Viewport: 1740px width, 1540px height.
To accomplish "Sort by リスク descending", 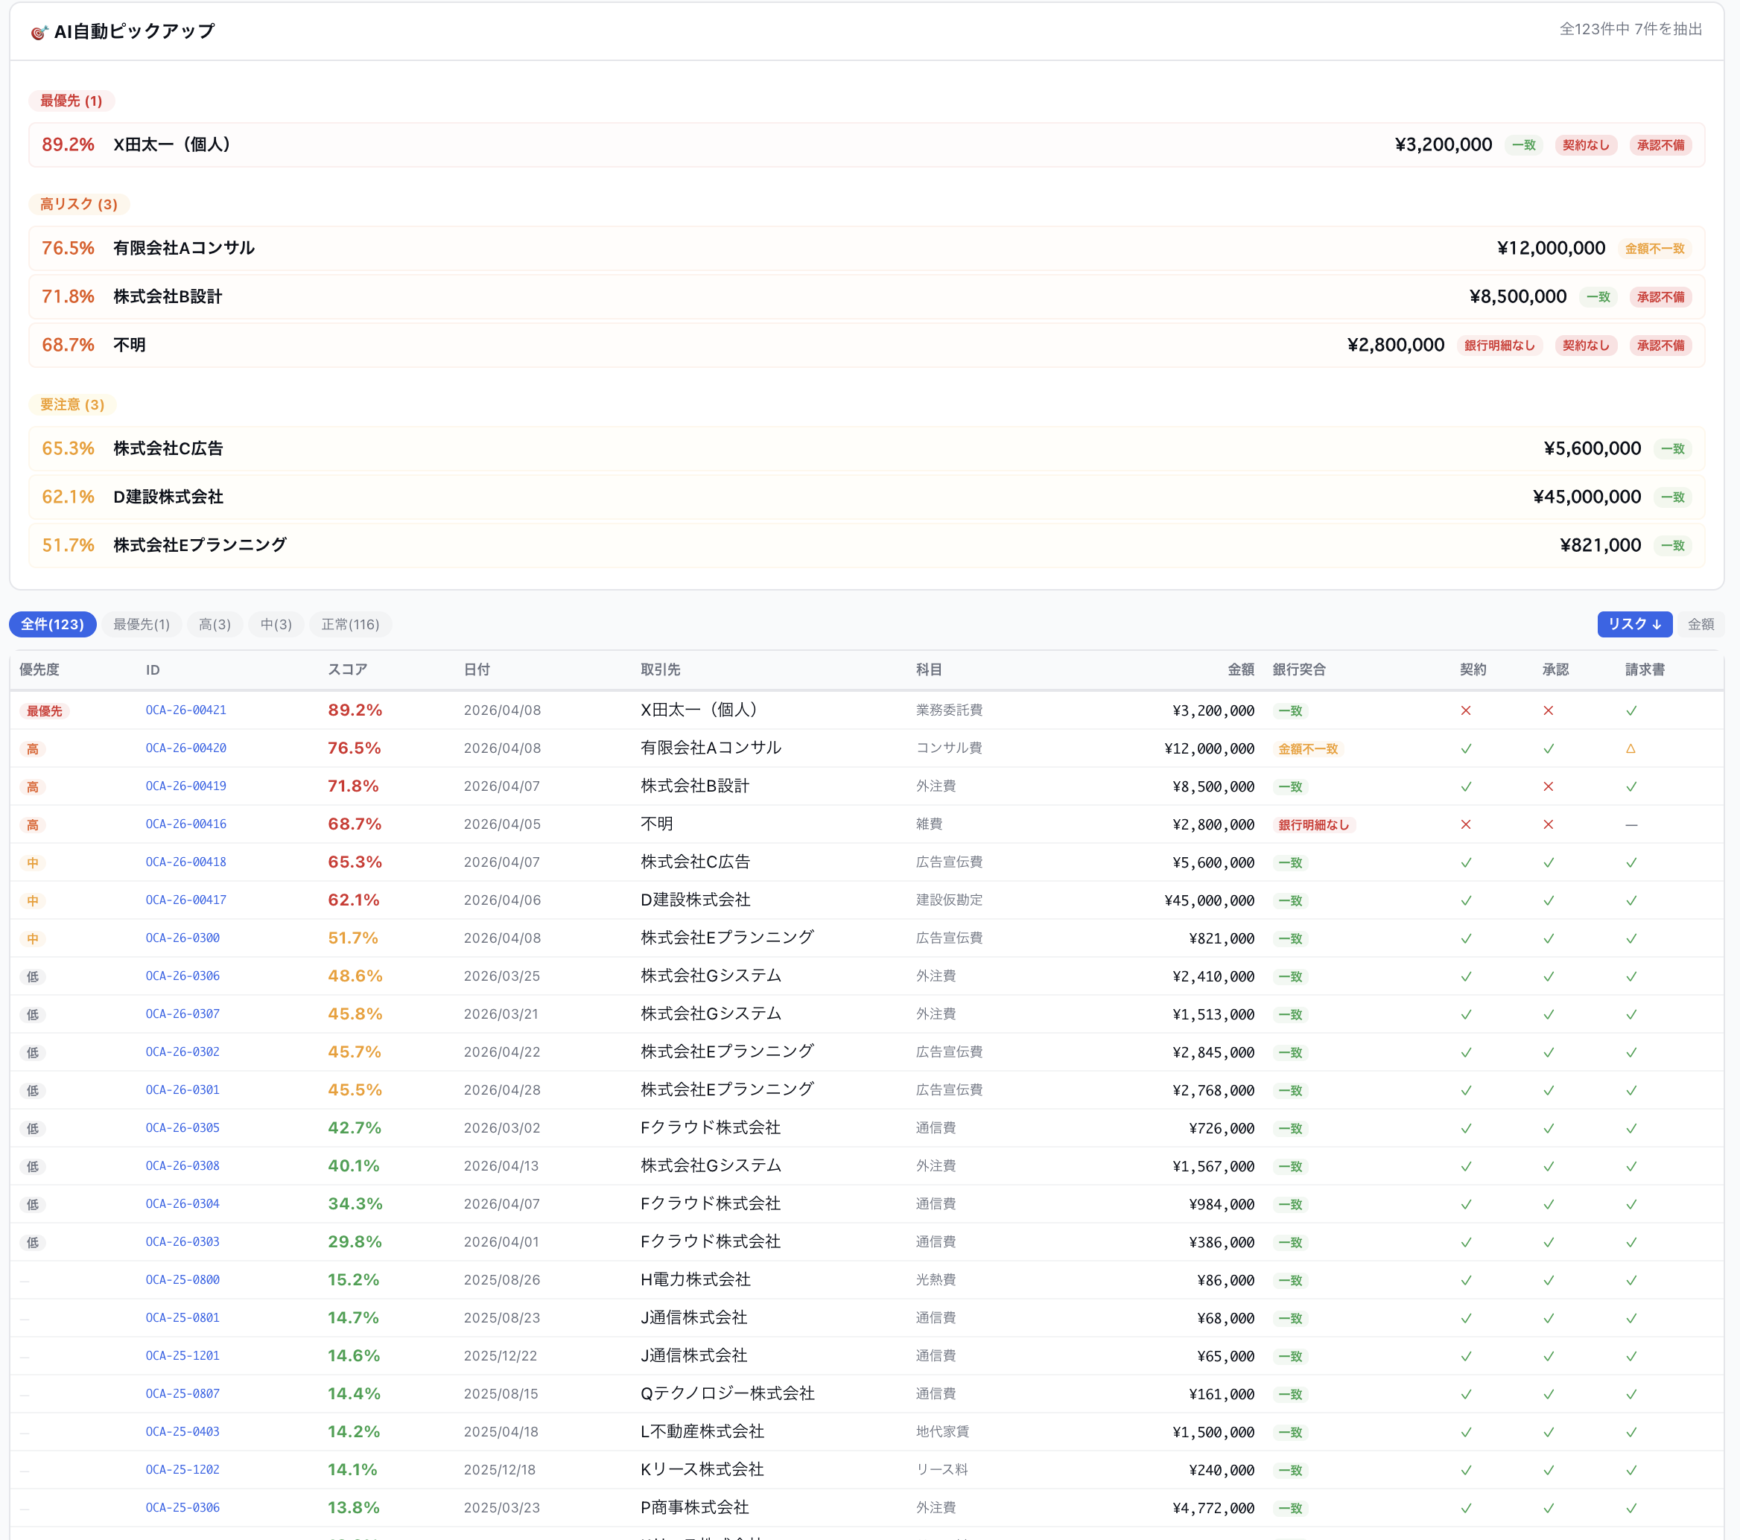I will point(1634,625).
